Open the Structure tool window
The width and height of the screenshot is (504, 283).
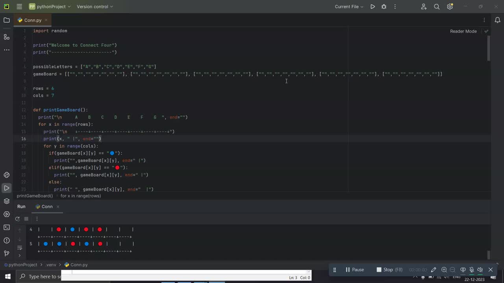(7, 37)
